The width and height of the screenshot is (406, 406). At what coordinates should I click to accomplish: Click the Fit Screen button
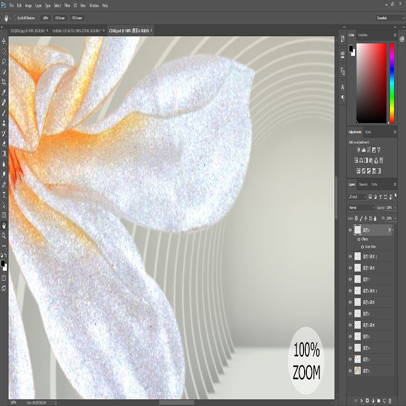(x=60, y=18)
